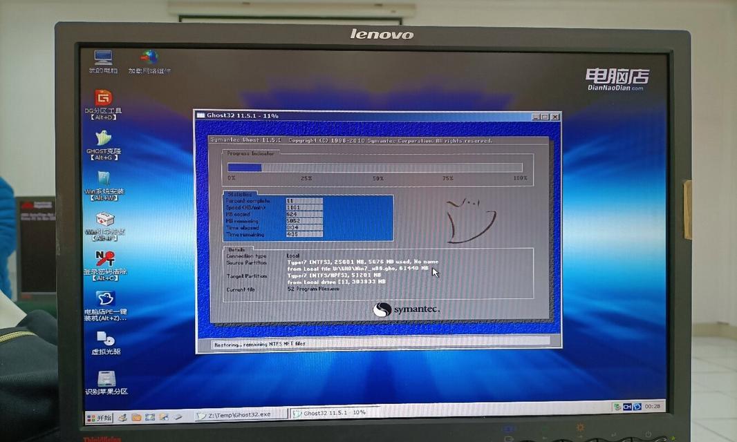Switch to Z:\Temp\Ghost32.exe taskbar item
Screen dimensions: 737x442
241,415
